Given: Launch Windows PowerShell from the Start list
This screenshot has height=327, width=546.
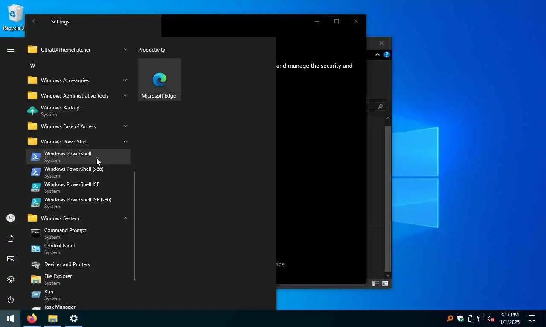Looking at the screenshot, I should 78,157.
